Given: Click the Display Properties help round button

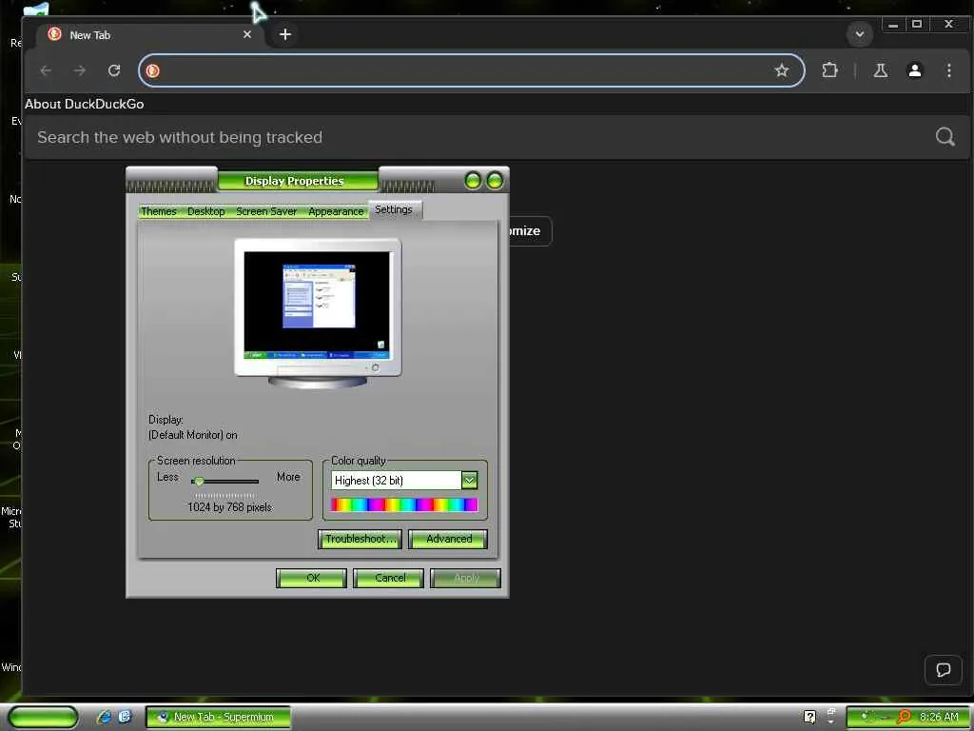Looking at the screenshot, I should pyautogui.click(x=474, y=181).
